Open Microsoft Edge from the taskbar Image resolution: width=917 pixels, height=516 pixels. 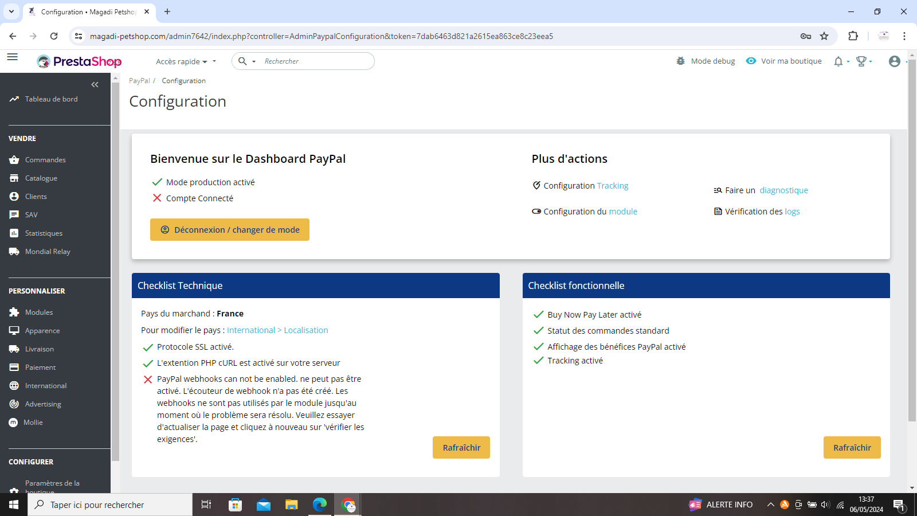pos(319,505)
